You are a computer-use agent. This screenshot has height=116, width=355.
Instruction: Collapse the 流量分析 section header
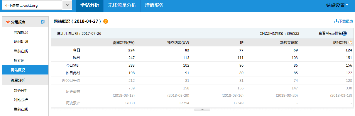pos(25,80)
